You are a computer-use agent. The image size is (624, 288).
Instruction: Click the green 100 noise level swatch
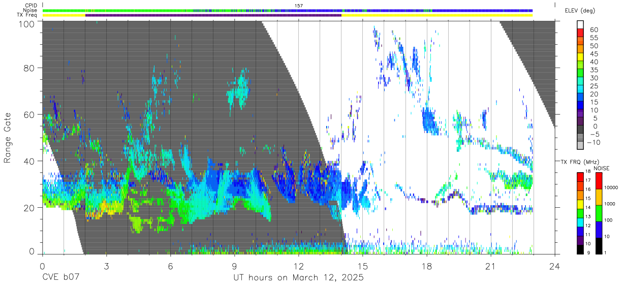[x=599, y=213]
